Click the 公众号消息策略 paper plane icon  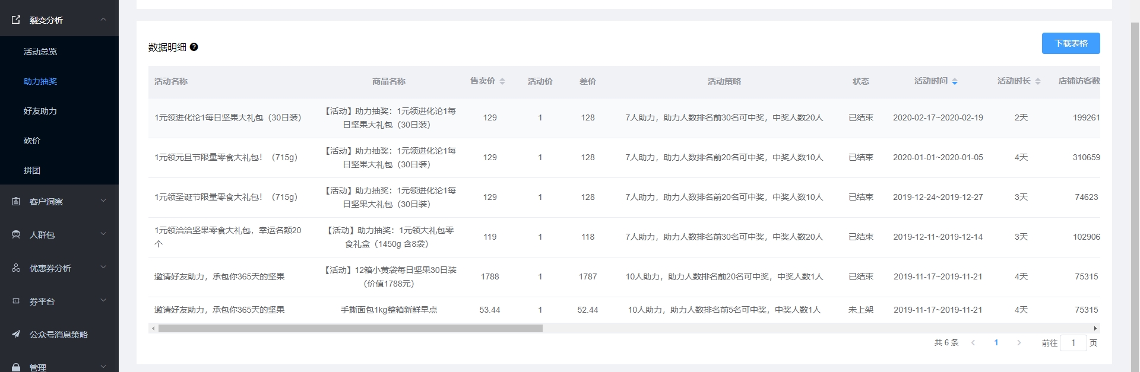16,334
